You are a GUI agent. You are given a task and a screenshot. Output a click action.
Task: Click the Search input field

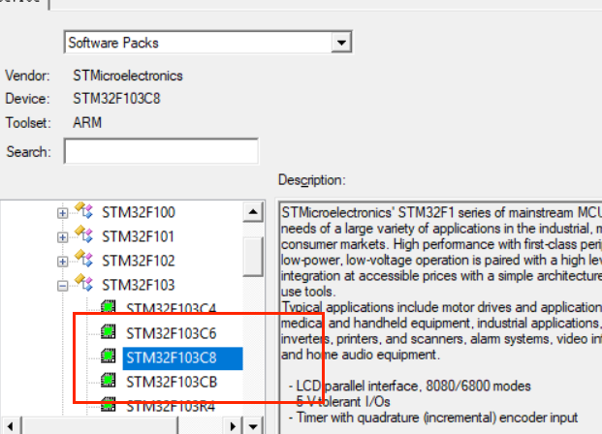[x=161, y=151]
